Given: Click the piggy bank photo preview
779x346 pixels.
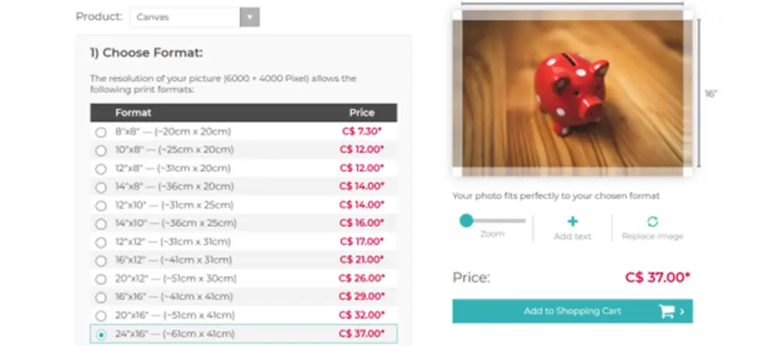Looking at the screenshot, I should [x=573, y=94].
